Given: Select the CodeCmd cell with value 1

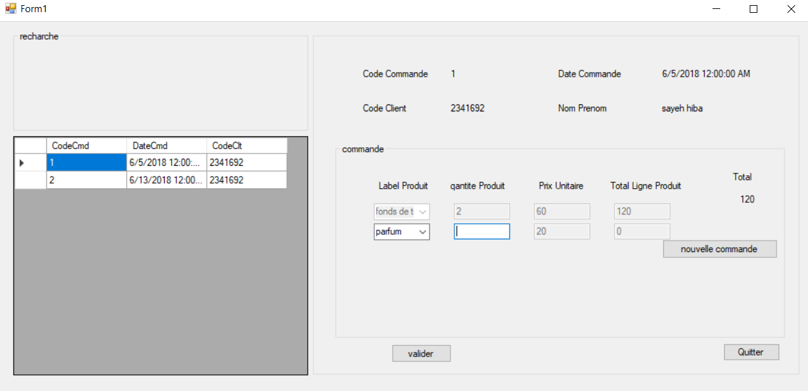Looking at the screenshot, I should click(87, 163).
